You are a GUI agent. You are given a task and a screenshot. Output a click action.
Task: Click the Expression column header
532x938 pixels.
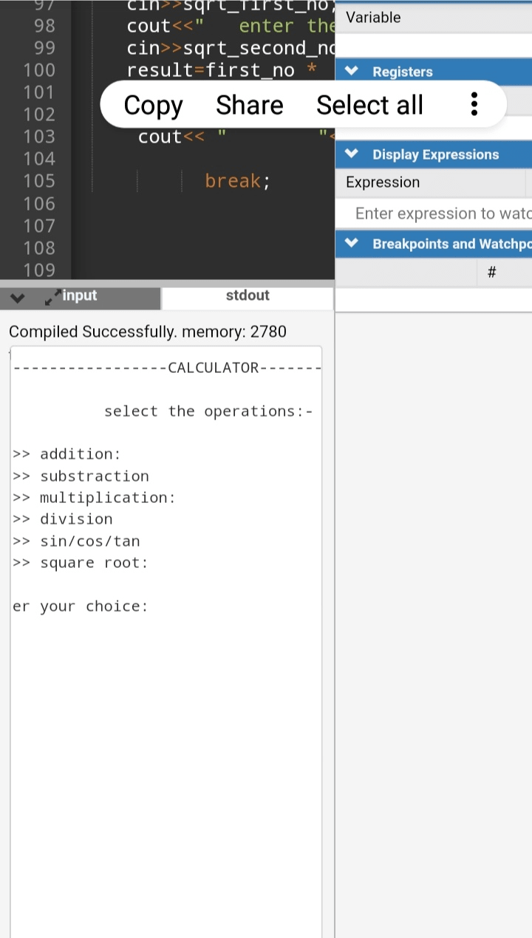[x=382, y=182]
